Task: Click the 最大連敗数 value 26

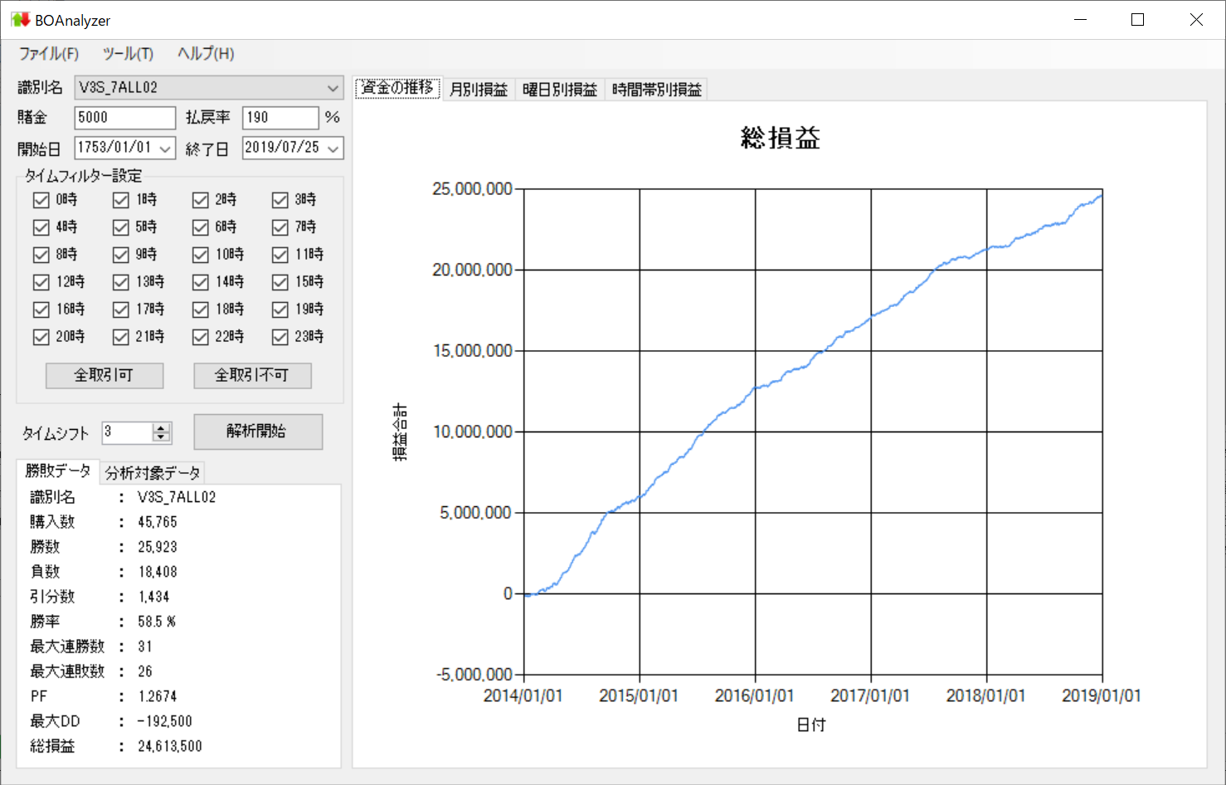Action: [x=145, y=671]
